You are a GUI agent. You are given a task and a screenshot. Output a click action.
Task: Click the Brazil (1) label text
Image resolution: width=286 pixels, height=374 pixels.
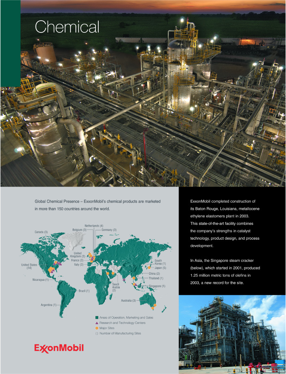point(84,291)
